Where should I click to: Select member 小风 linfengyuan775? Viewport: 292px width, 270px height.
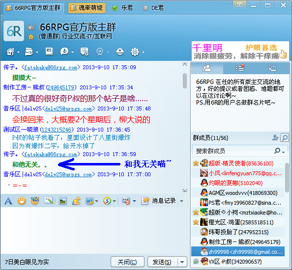pyautogui.click(x=238, y=173)
